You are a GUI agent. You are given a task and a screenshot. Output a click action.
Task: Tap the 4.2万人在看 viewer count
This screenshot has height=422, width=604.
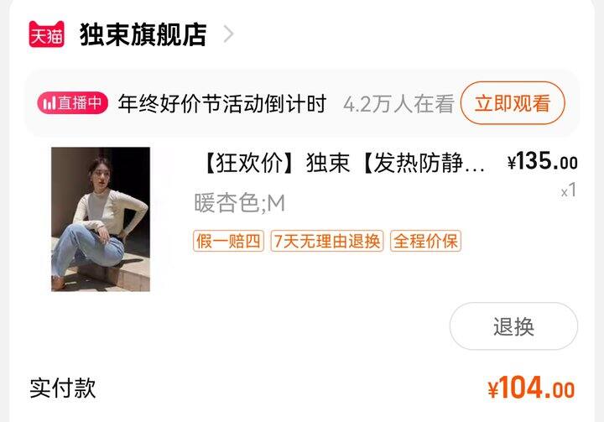pyautogui.click(x=398, y=104)
